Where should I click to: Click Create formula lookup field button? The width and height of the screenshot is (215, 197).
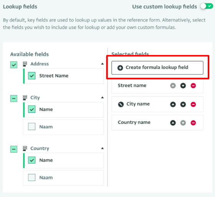pyautogui.click(x=157, y=68)
